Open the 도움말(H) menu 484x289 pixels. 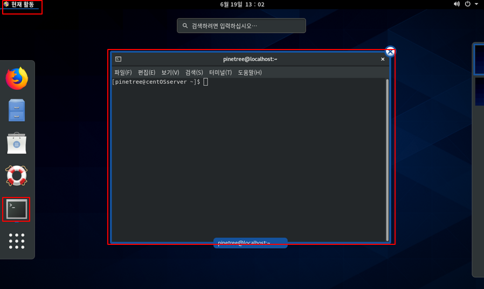pyautogui.click(x=250, y=73)
